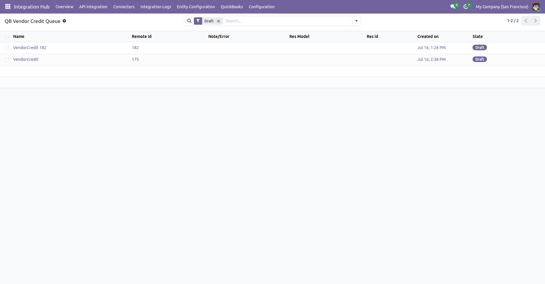This screenshot has height=284, width=545.
Task: Sort by the Created on column header
Action: pyautogui.click(x=428, y=36)
